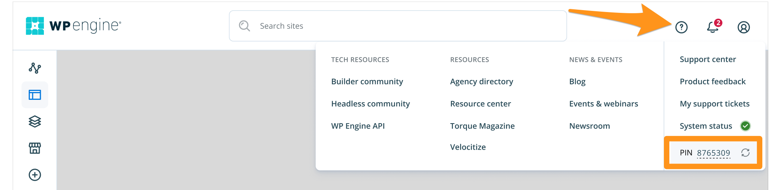Viewport: 772px width, 190px height.
Task: Click into the Search sites field
Action: 404,26
